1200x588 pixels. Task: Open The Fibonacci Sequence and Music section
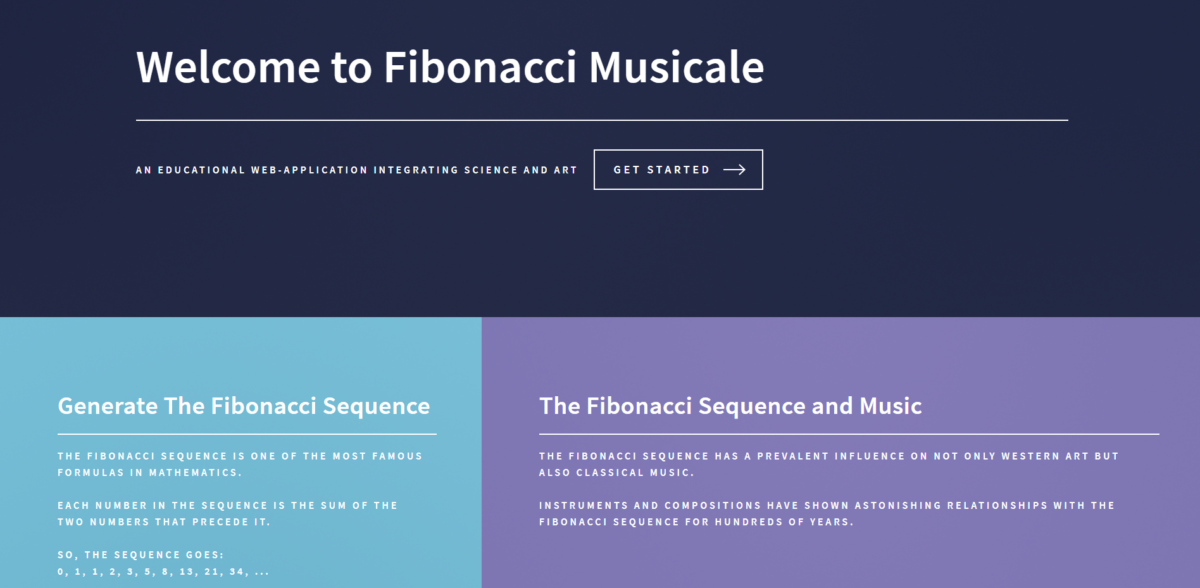730,406
